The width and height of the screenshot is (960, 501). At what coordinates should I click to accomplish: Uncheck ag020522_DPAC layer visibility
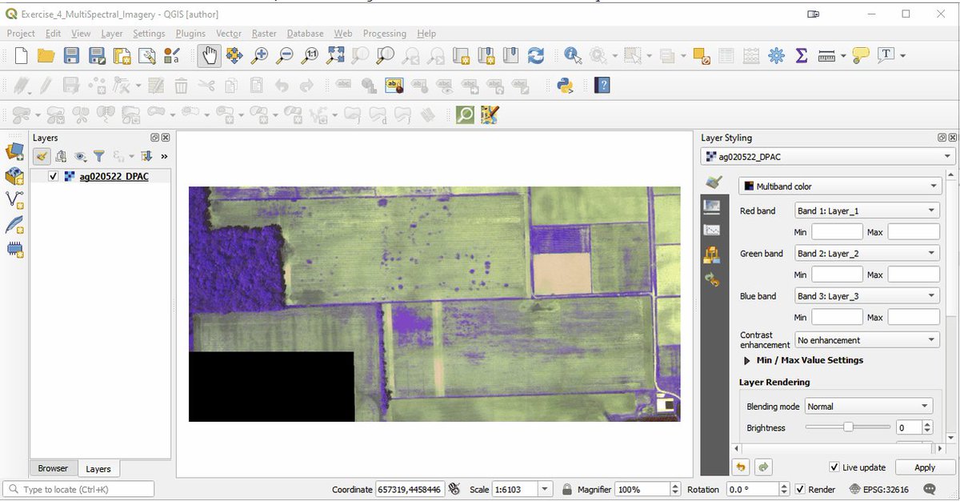[x=54, y=176]
